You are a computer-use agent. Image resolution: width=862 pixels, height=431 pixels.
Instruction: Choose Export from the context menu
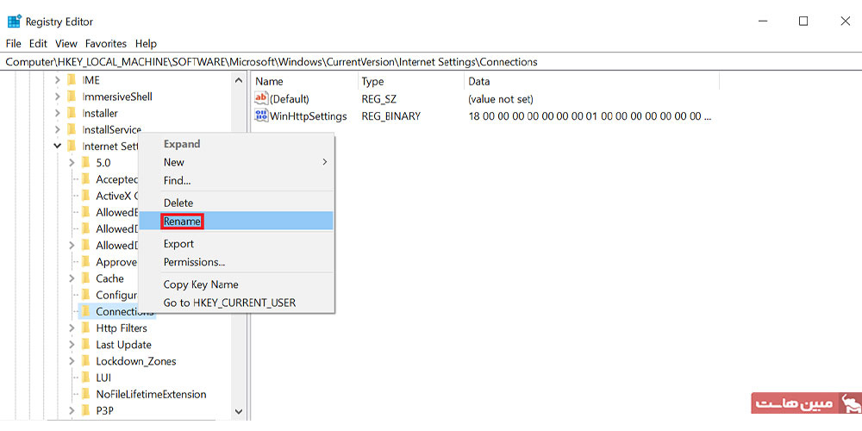click(236, 244)
